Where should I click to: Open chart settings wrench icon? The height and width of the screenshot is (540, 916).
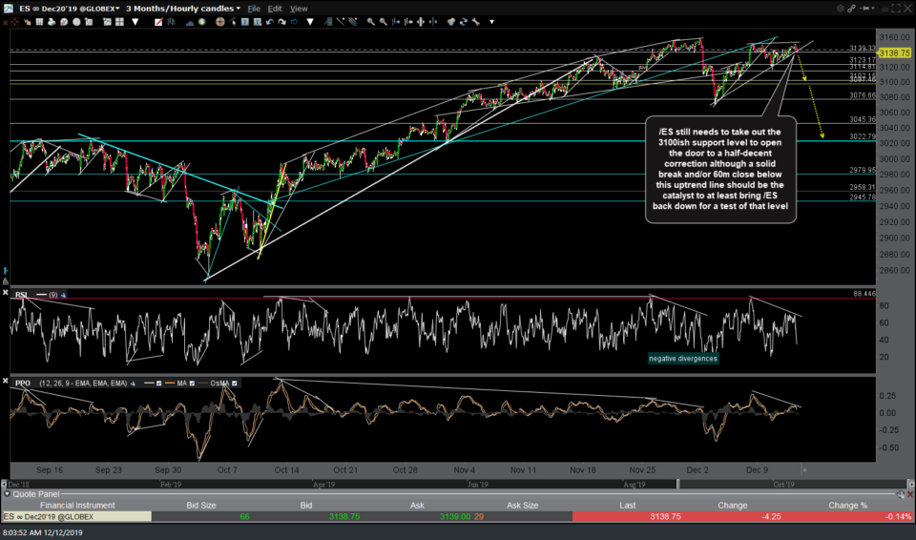coord(475,22)
